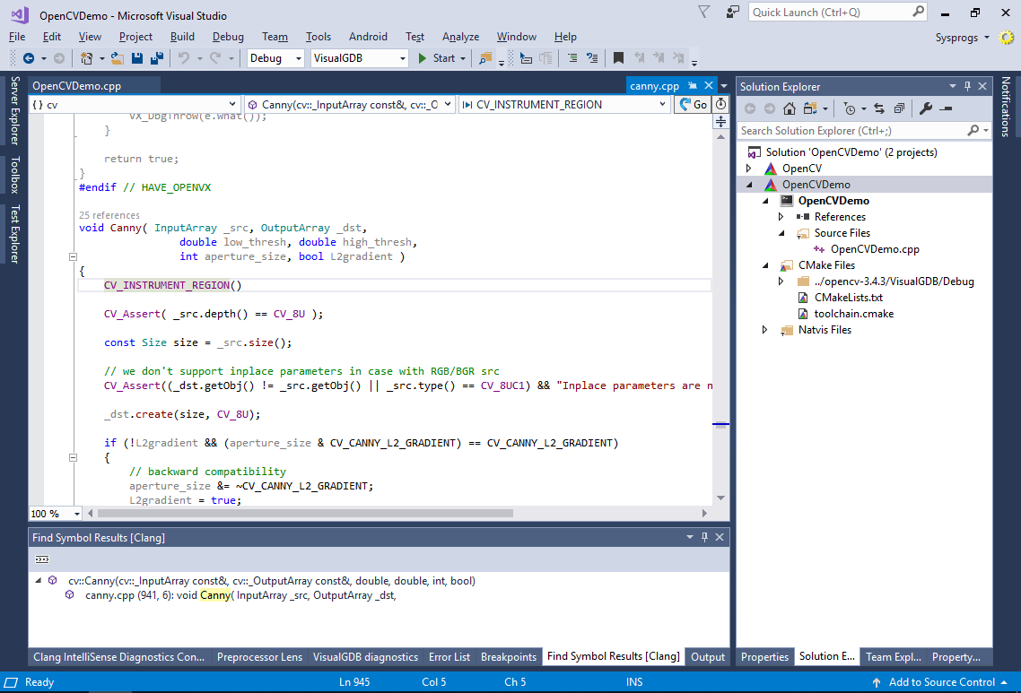Expand the Natvis Files node
The image size is (1021, 693).
coord(765,330)
